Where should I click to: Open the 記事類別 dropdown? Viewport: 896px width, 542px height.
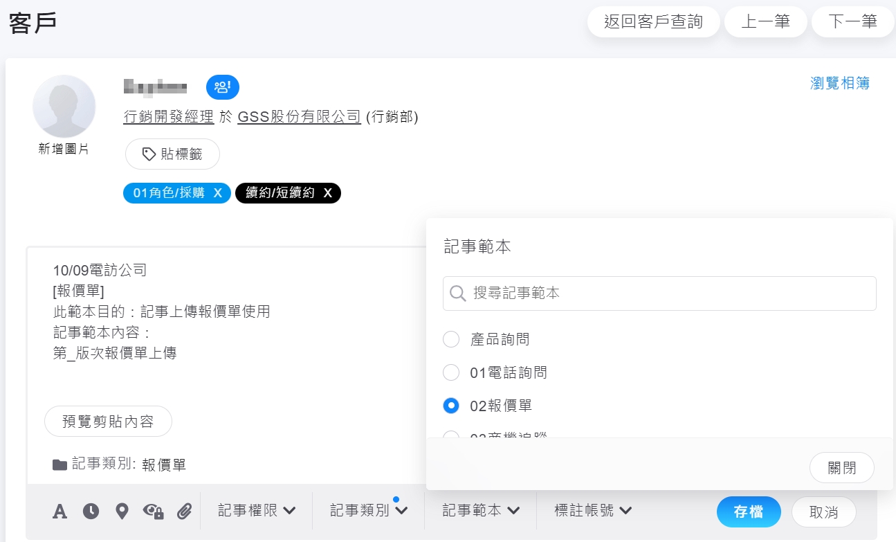[x=368, y=511]
